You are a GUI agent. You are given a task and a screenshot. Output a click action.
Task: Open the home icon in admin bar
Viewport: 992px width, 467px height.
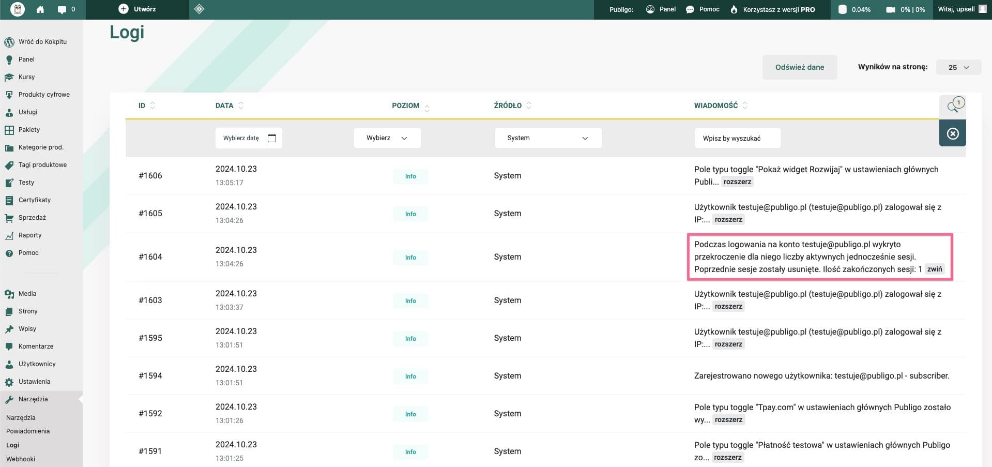(40, 9)
